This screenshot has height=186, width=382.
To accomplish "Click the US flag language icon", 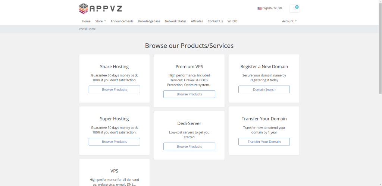I will click(260, 8).
